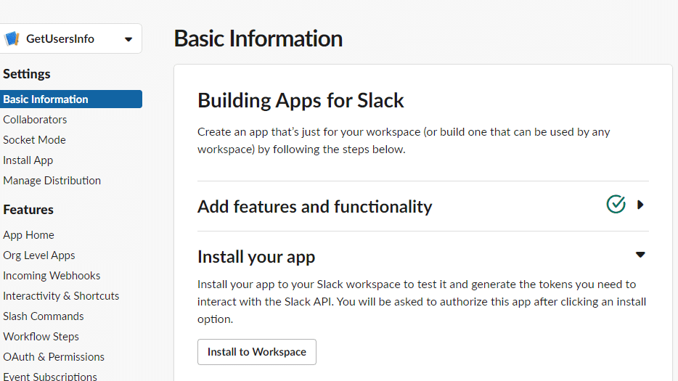
Task: Click the Add features and functionality heading
Action: [315, 206]
